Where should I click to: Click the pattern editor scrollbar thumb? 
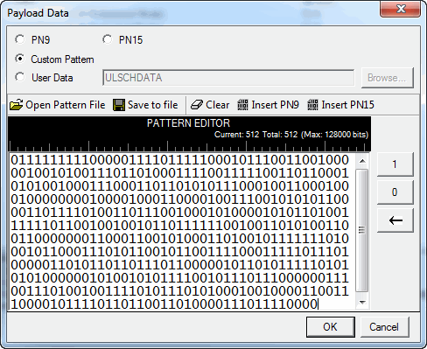pyautogui.click(x=362, y=230)
